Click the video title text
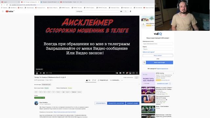Viewport: 210px width, 118px height. 50,77
